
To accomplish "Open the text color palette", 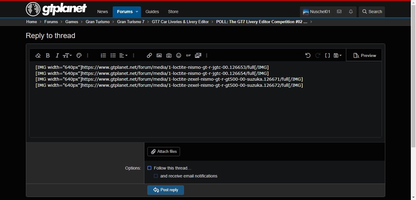I will 79,55.
